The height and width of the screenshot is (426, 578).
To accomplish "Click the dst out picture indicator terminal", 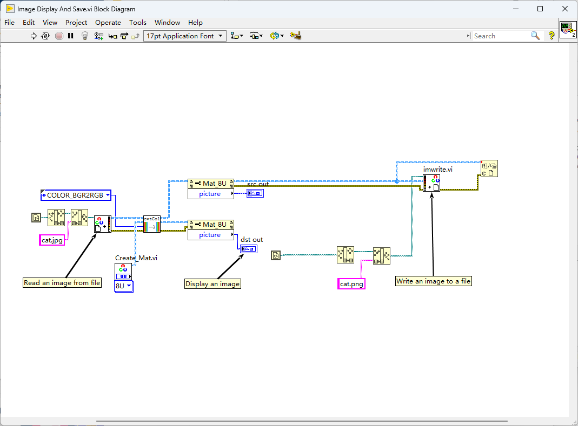I will 249,249.
